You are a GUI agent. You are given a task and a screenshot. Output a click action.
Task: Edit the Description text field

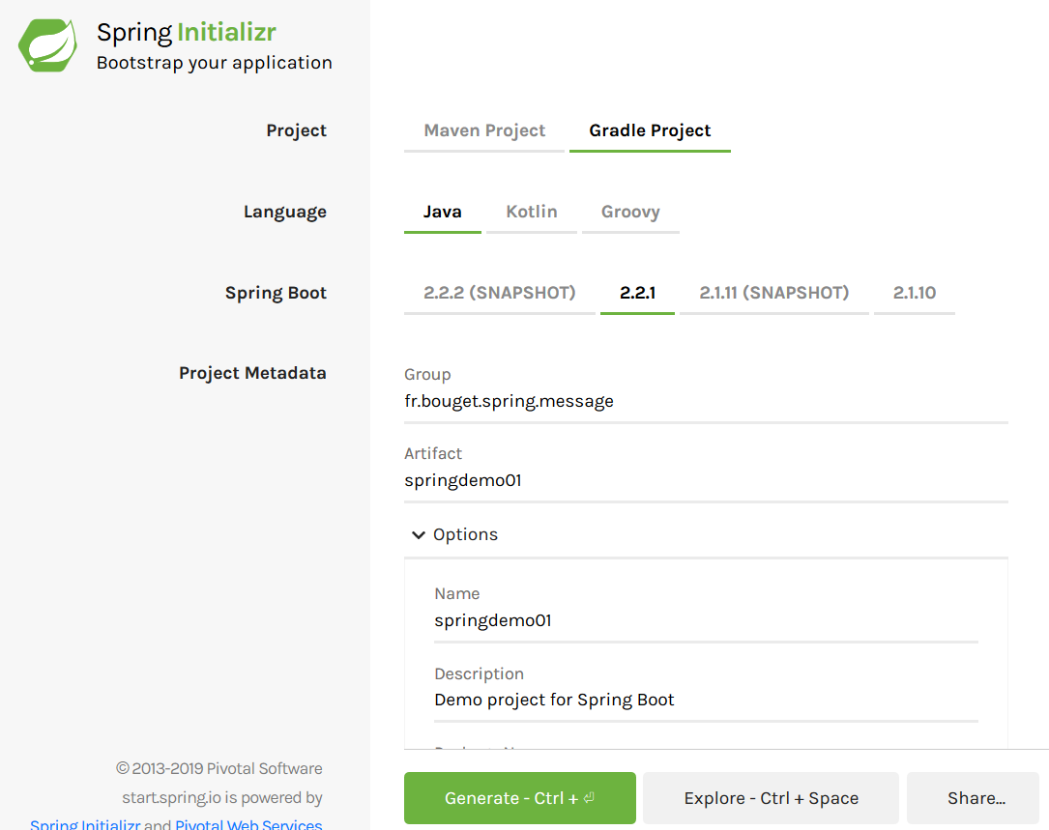[705, 701]
